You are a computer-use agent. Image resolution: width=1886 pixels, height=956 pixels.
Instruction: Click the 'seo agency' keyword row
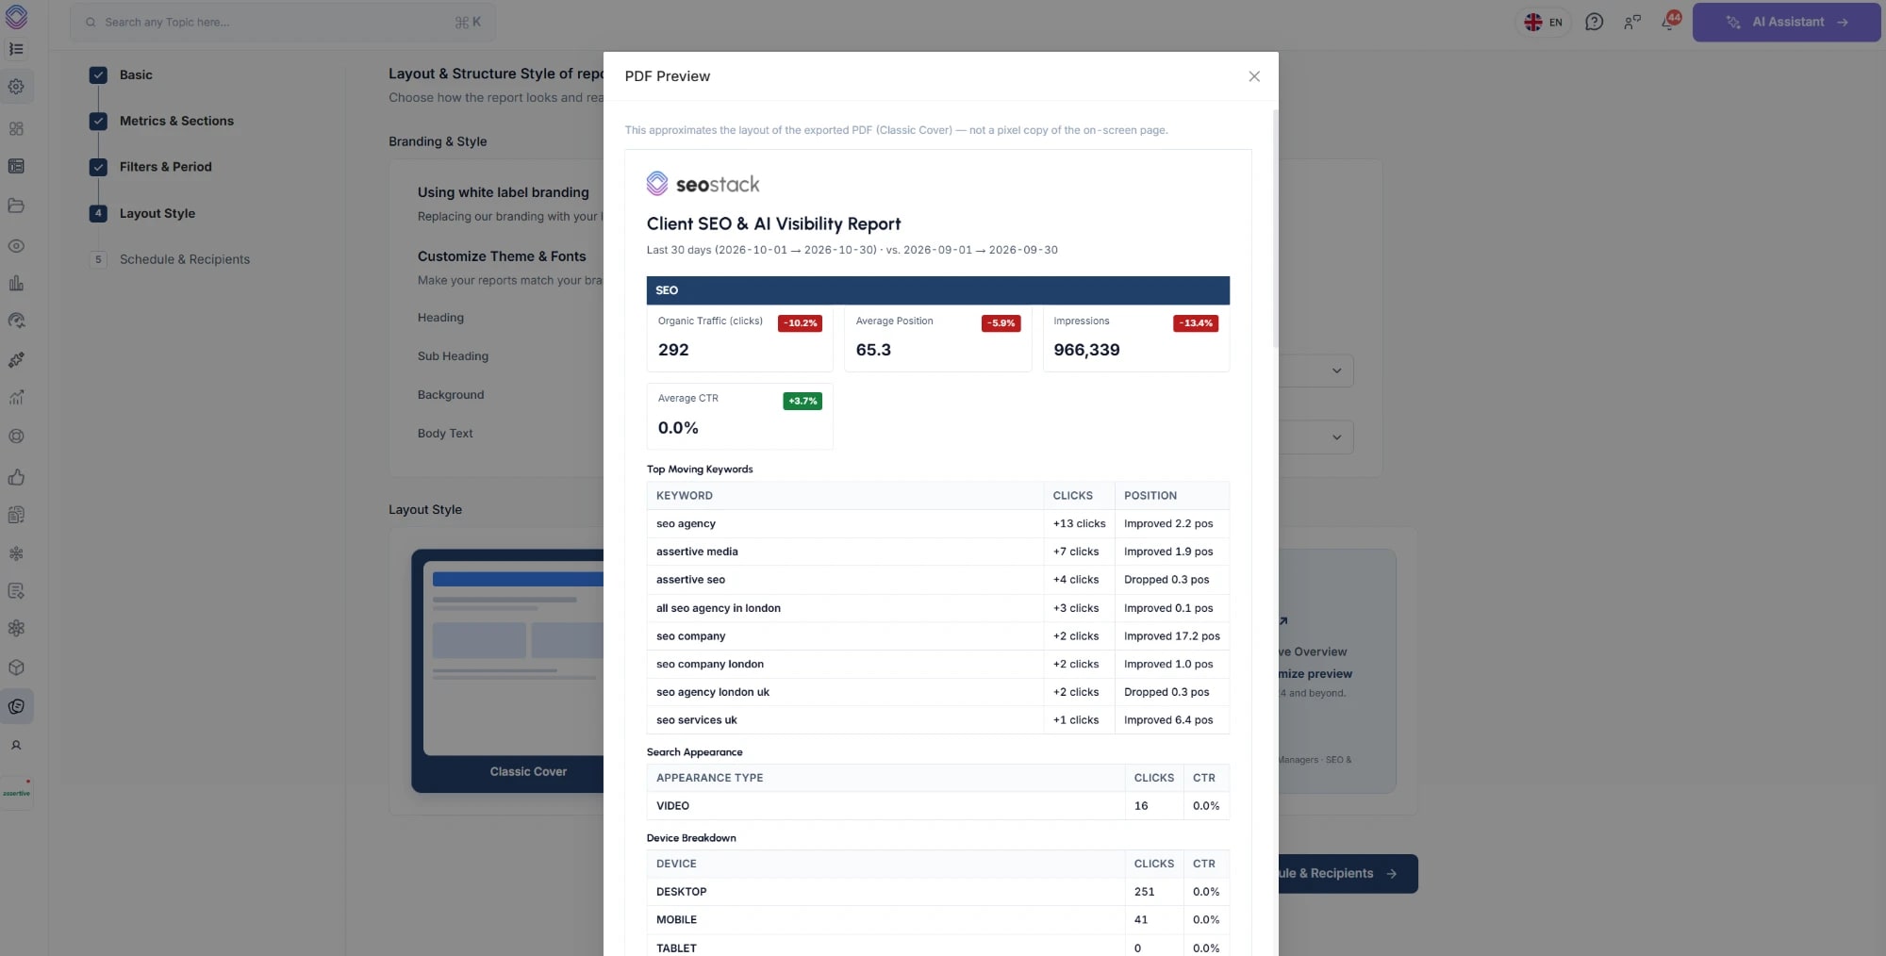(937, 523)
